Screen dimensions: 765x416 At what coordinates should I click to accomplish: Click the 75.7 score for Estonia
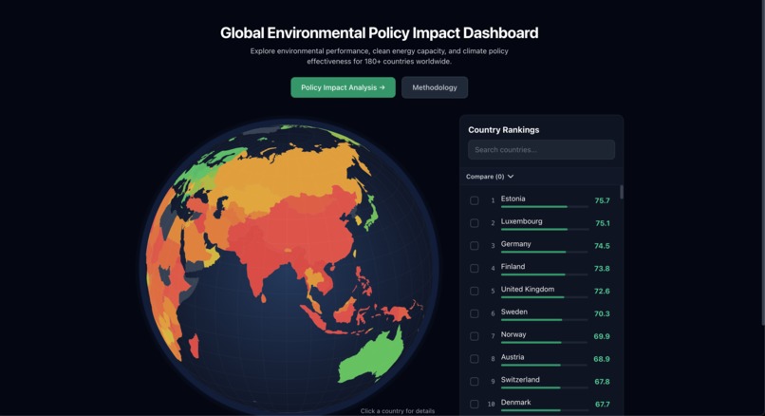pyautogui.click(x=602, y=200)
